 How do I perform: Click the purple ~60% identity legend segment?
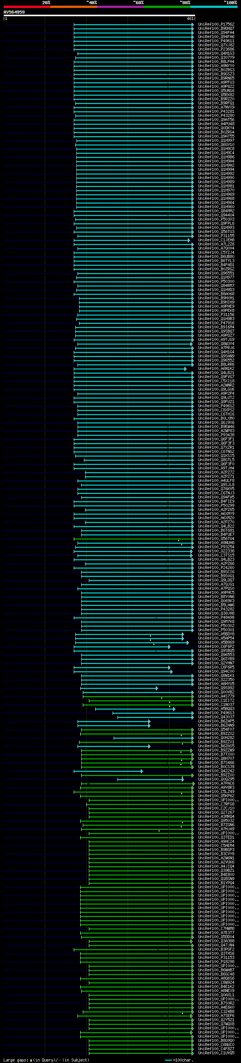121,7
